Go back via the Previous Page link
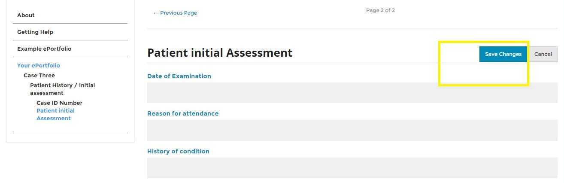 (x=178, y=13)
